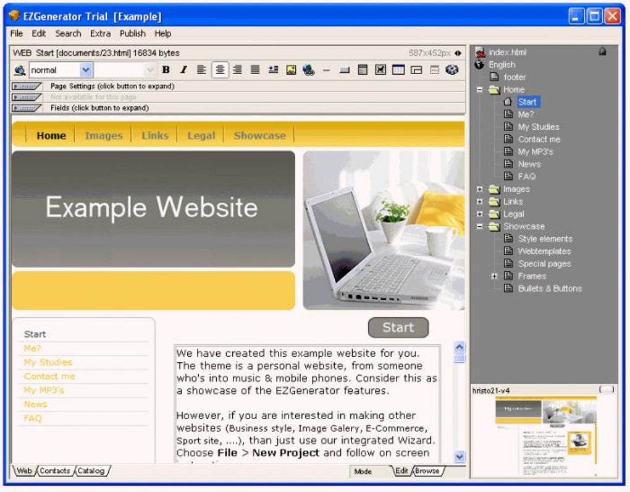Open the disabled second toolbar dropdown
The height and width of the screenshot is (492, 630).
pos(149,70)
